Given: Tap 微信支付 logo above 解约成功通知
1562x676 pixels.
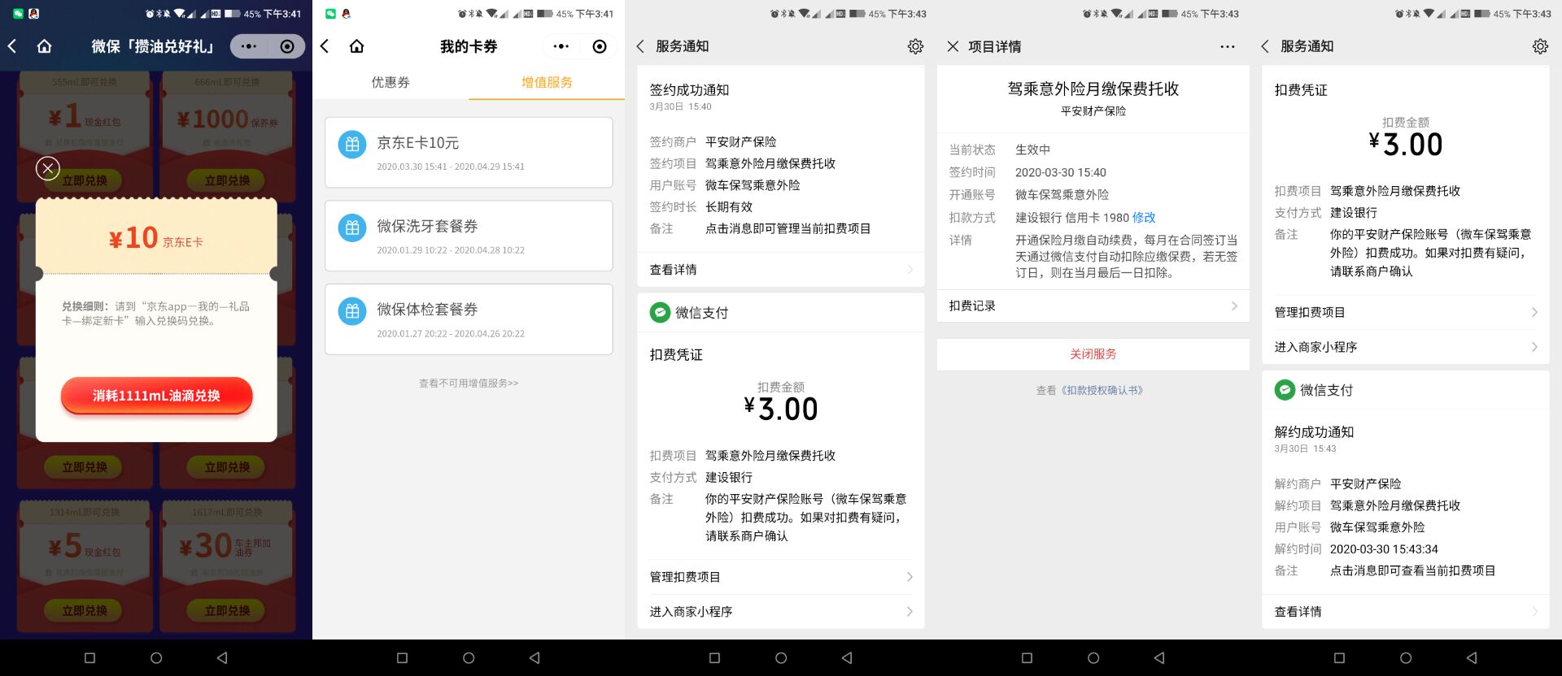Looking at the screenshot, I should (1285, 390).
